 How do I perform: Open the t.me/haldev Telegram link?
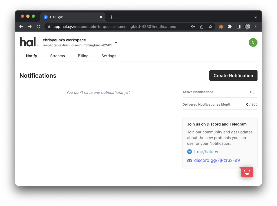tap(206, 152)
